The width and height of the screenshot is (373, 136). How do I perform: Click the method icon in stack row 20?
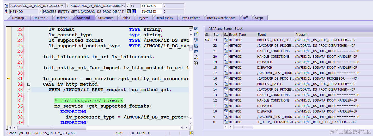[x=226, y=56]
